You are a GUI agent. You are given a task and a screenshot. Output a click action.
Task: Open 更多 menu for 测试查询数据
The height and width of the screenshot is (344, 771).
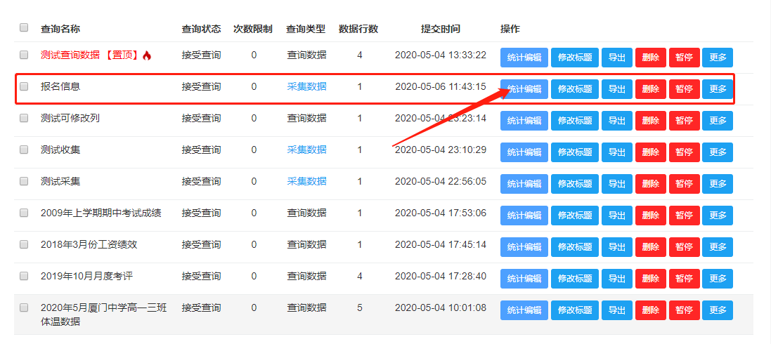pyautogui.click(x=718, y=58)
